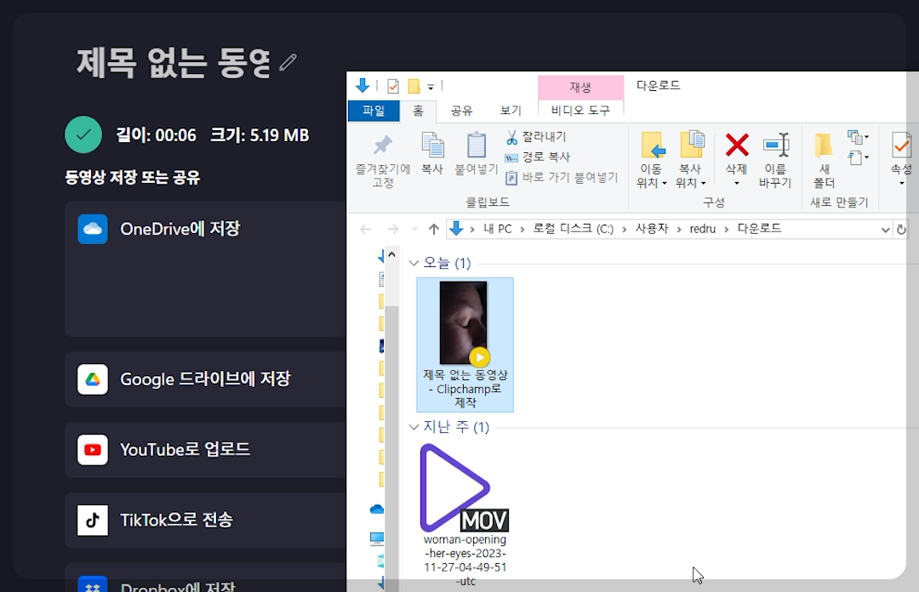Image resolution: width=919 pixels, height=592 pixels.
Task: Click the pencil icon to rename video title
Action: click(x=288, y=62)
